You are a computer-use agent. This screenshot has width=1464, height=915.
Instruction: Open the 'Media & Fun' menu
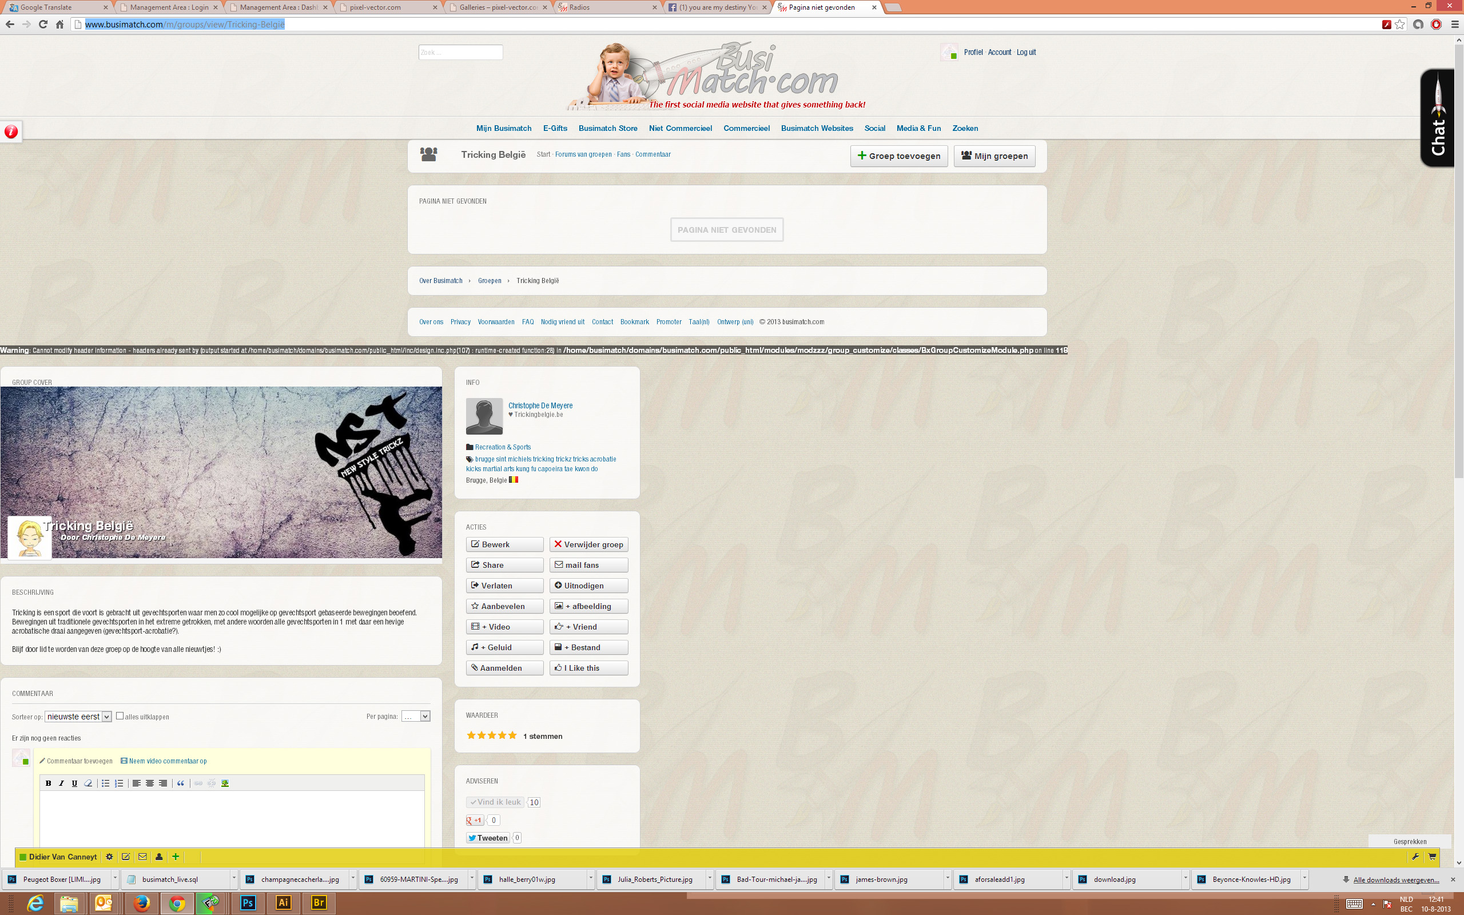tap(918, 128)
